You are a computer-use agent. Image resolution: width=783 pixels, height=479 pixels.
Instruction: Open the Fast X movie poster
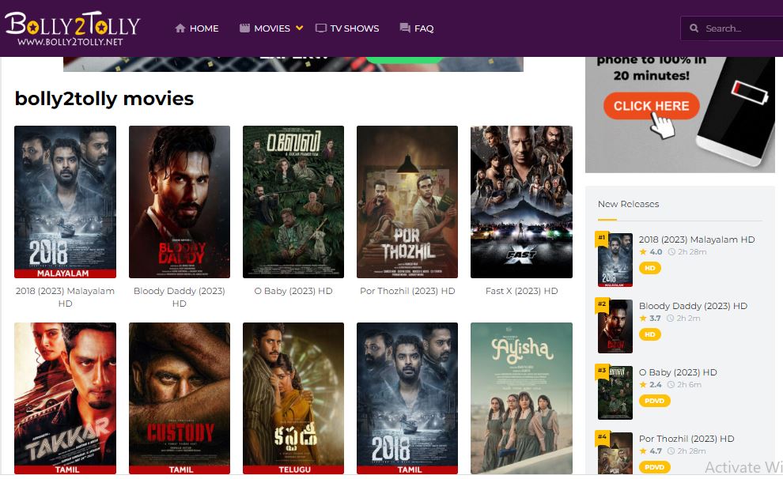point(521,202)
